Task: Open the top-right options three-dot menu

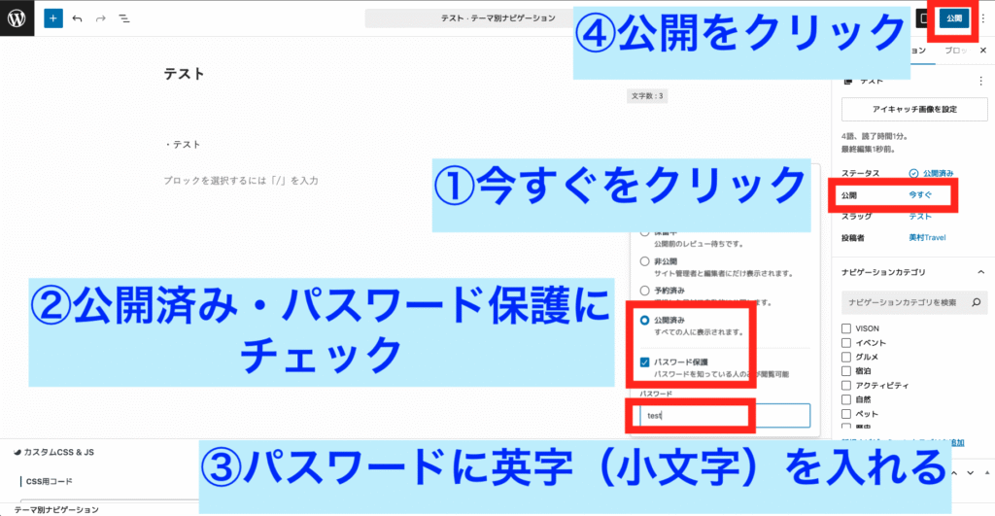Action: pos(982,18)
